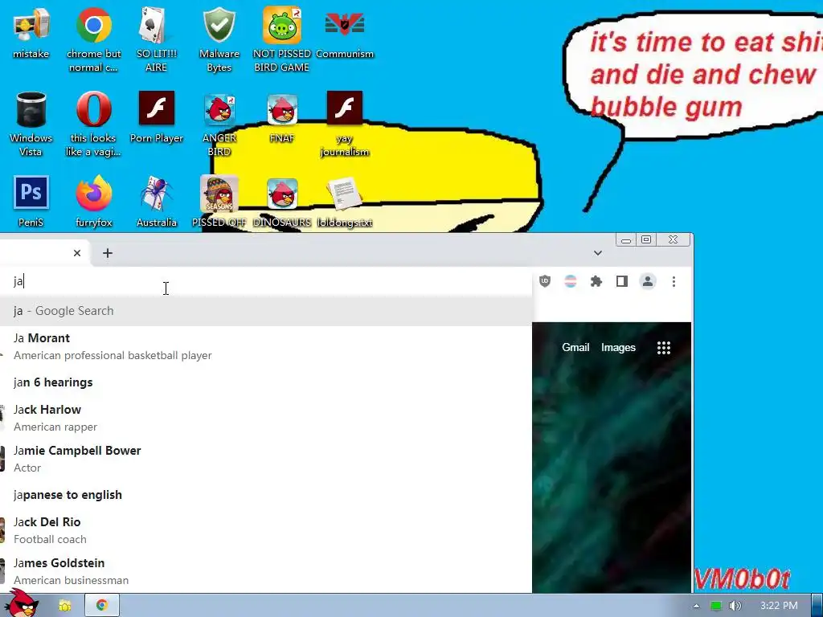Open the 'yay journalism' Flash icon
This screenshot has height=617, width=823.
click(x=345, y=125)
